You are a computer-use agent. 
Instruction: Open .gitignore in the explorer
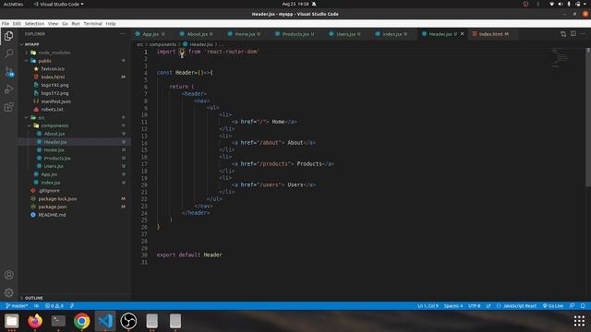coord(49,191)
